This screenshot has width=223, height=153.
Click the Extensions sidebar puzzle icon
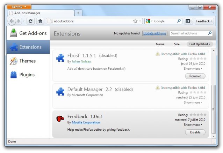tap(14, 47)
